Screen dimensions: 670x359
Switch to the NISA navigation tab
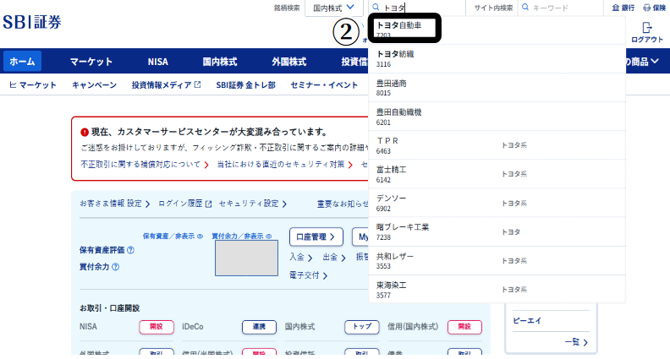point(157,62)
